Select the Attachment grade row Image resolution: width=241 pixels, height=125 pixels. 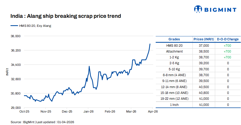174,51
